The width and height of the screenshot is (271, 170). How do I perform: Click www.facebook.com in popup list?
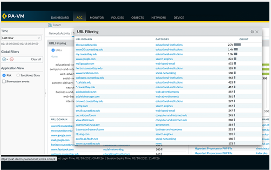(x=87, y=73)
